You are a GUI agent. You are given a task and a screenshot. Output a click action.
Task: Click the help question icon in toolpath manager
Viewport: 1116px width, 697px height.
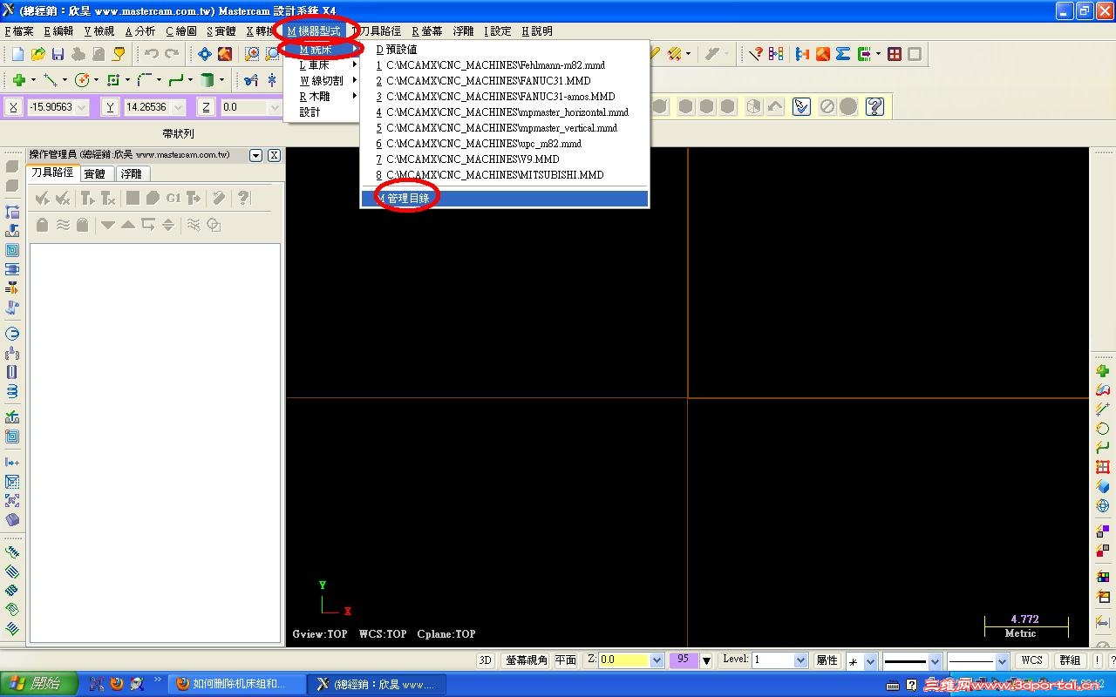point(243,198)
